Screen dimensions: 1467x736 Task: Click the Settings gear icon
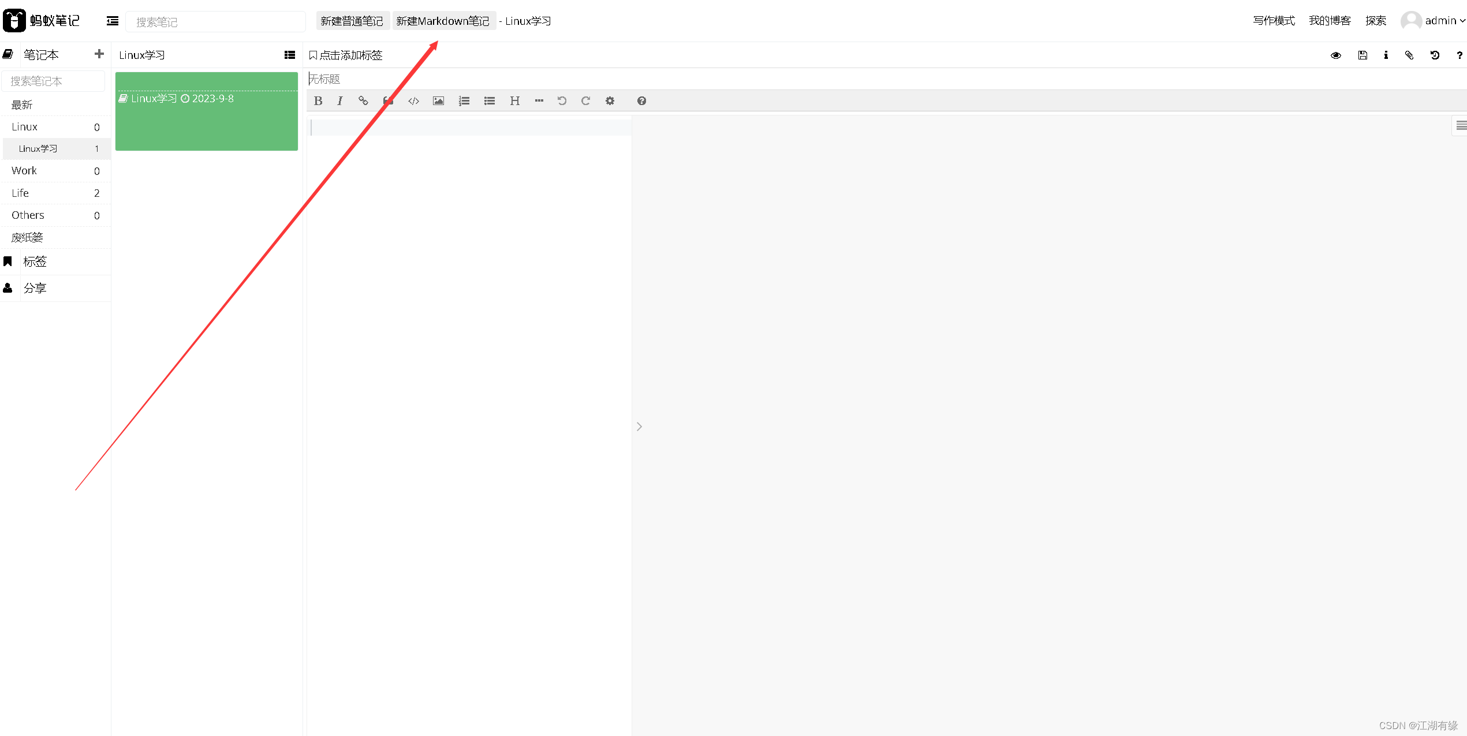tap(611, 100)
